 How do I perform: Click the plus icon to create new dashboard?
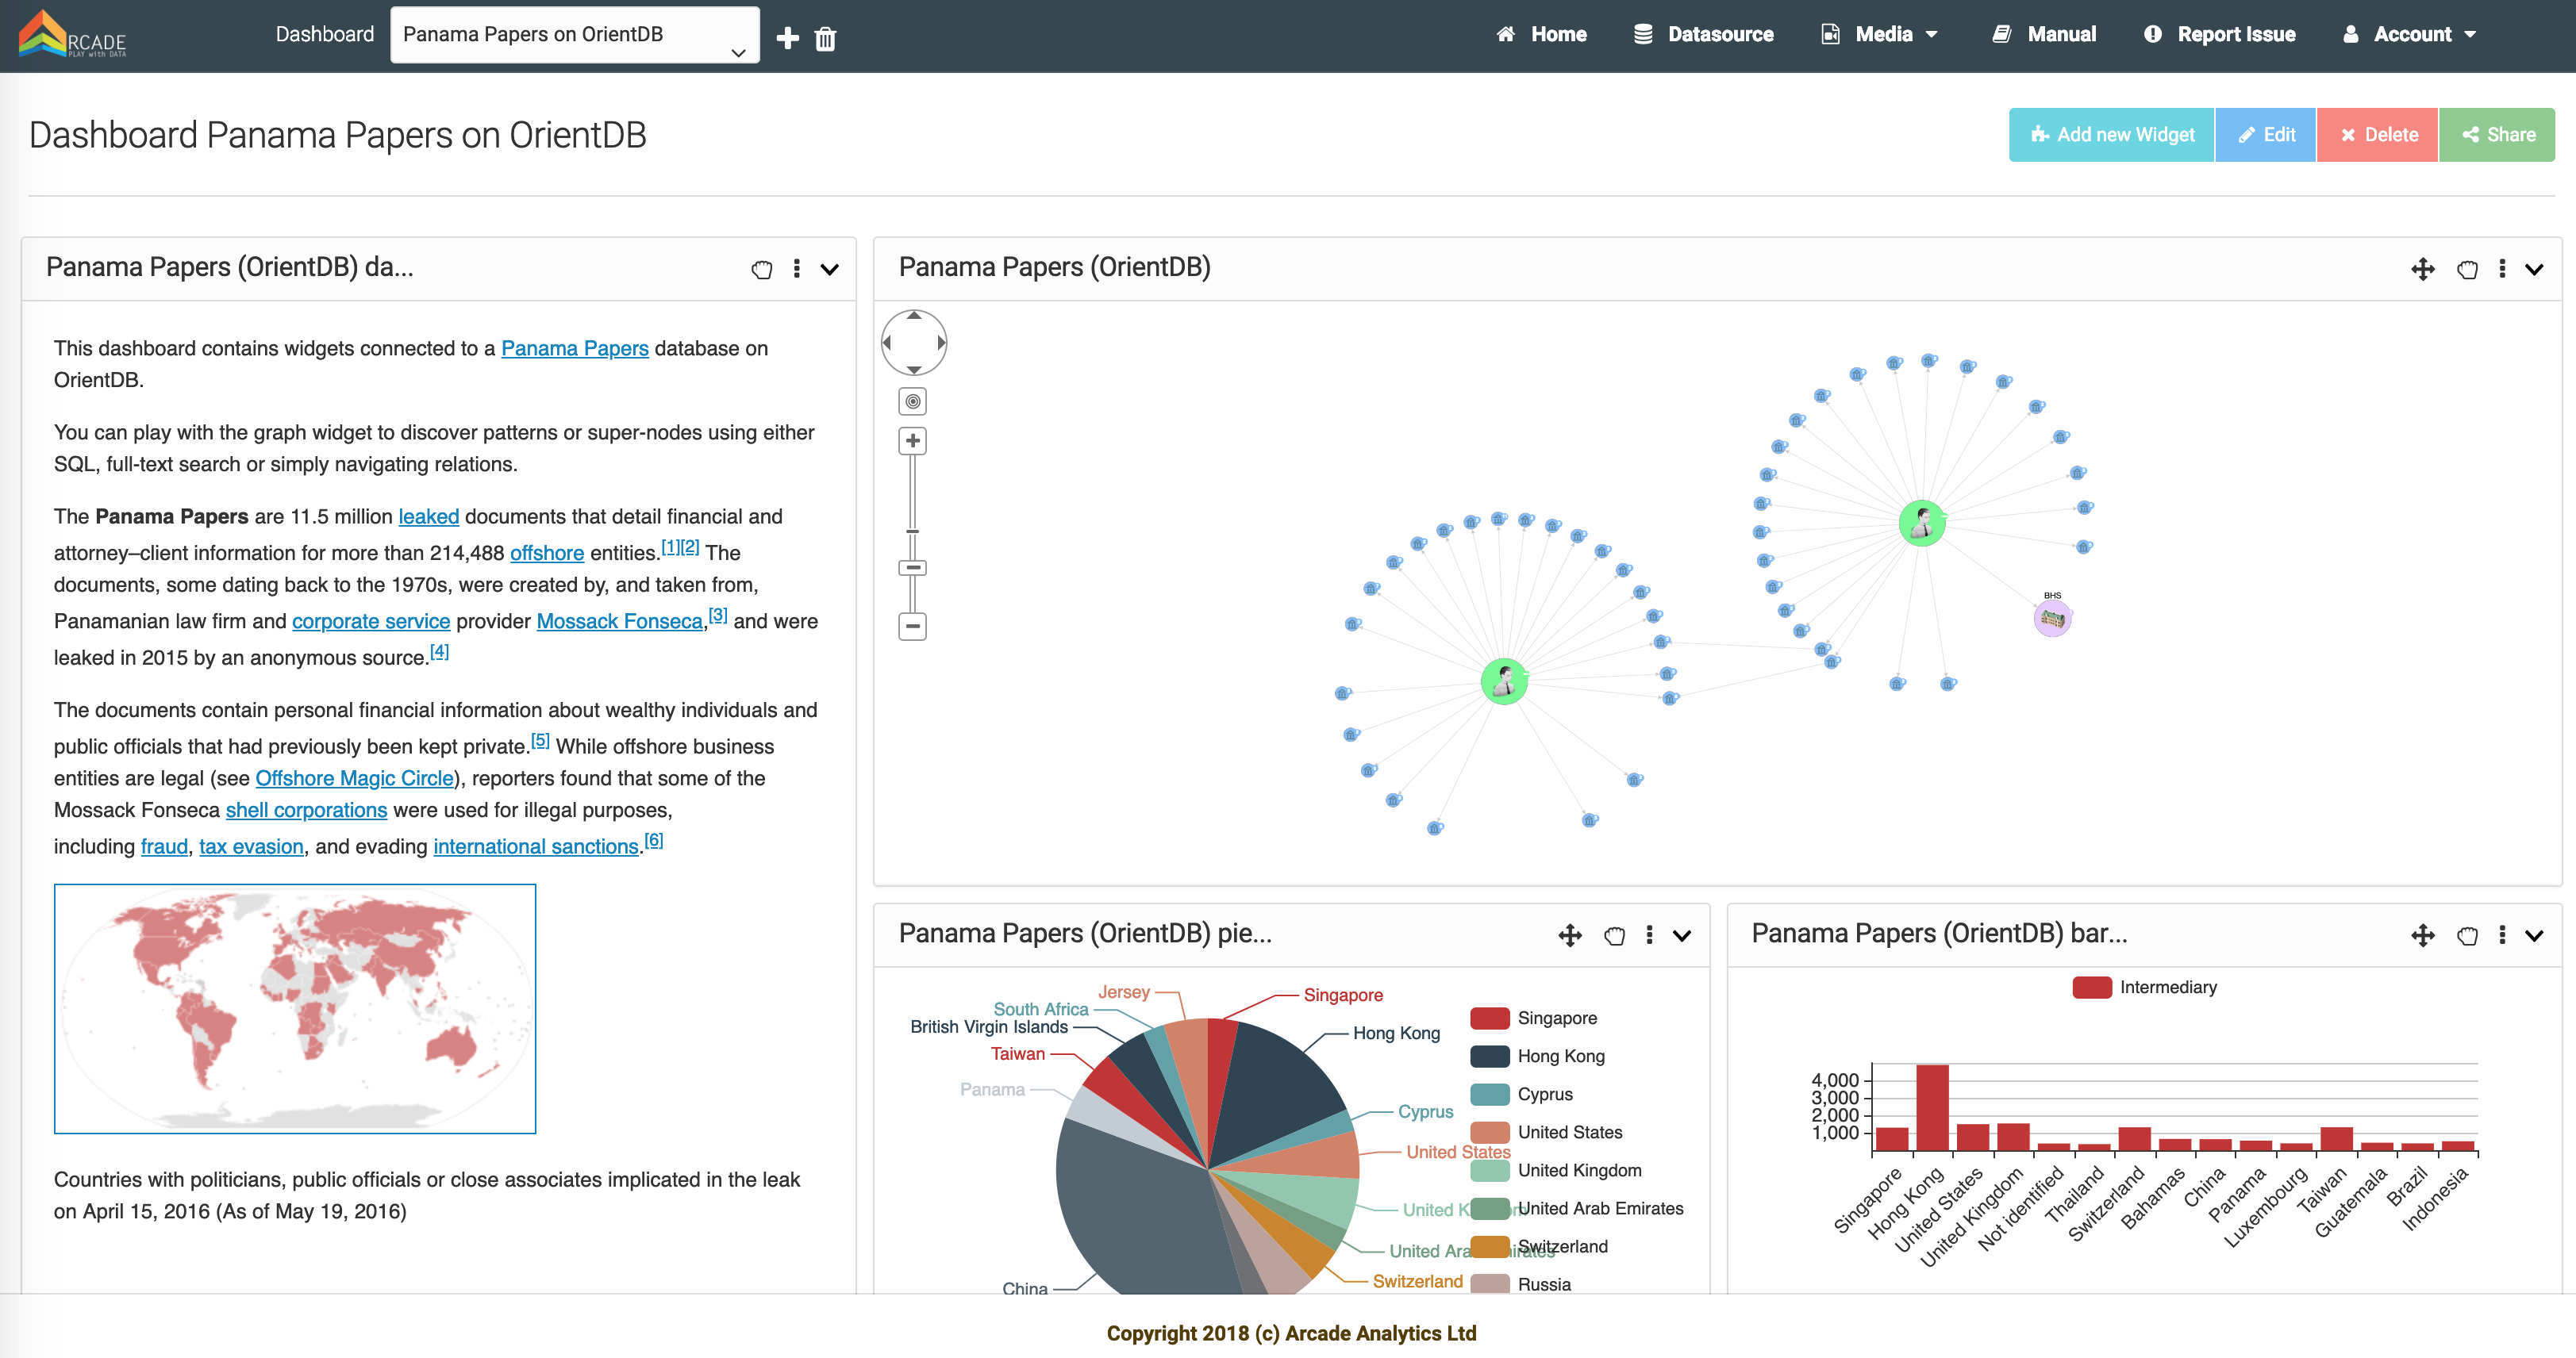pyautogui.click(x=787, y=38)
